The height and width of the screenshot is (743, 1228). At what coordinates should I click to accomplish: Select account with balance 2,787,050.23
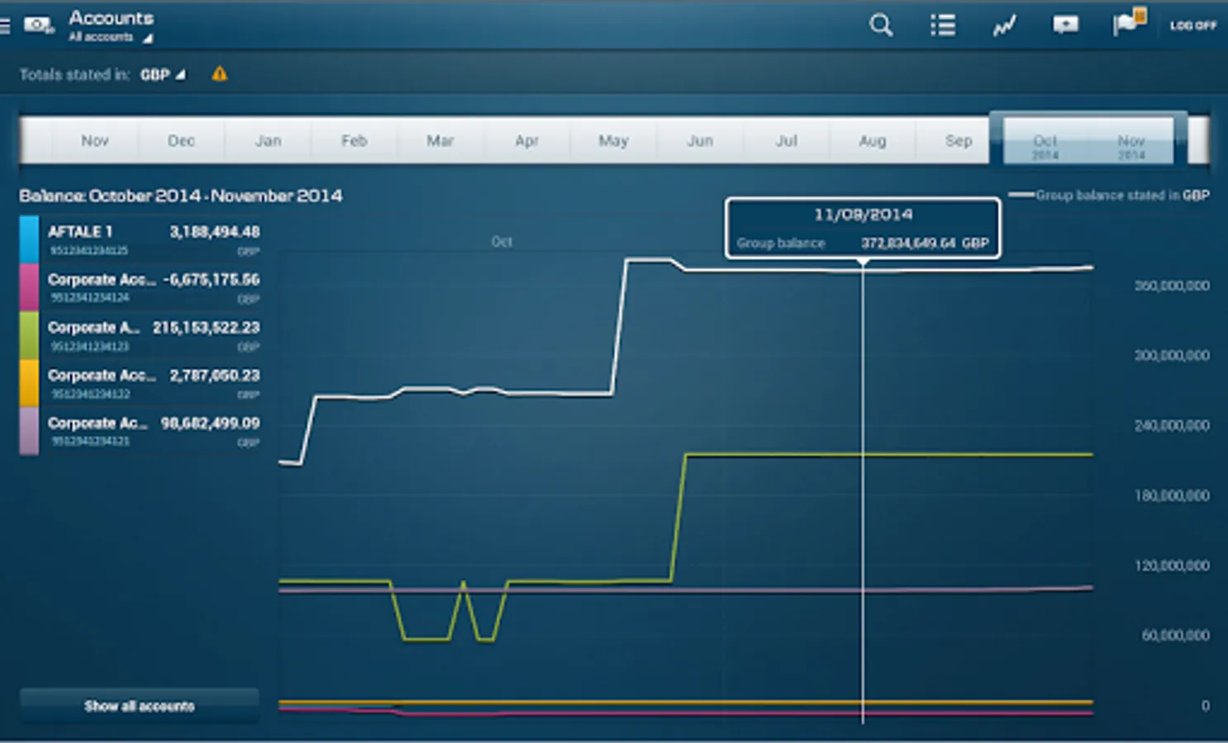(x=140, y=383)
